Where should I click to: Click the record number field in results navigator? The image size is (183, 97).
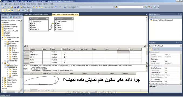click(34, 91)
